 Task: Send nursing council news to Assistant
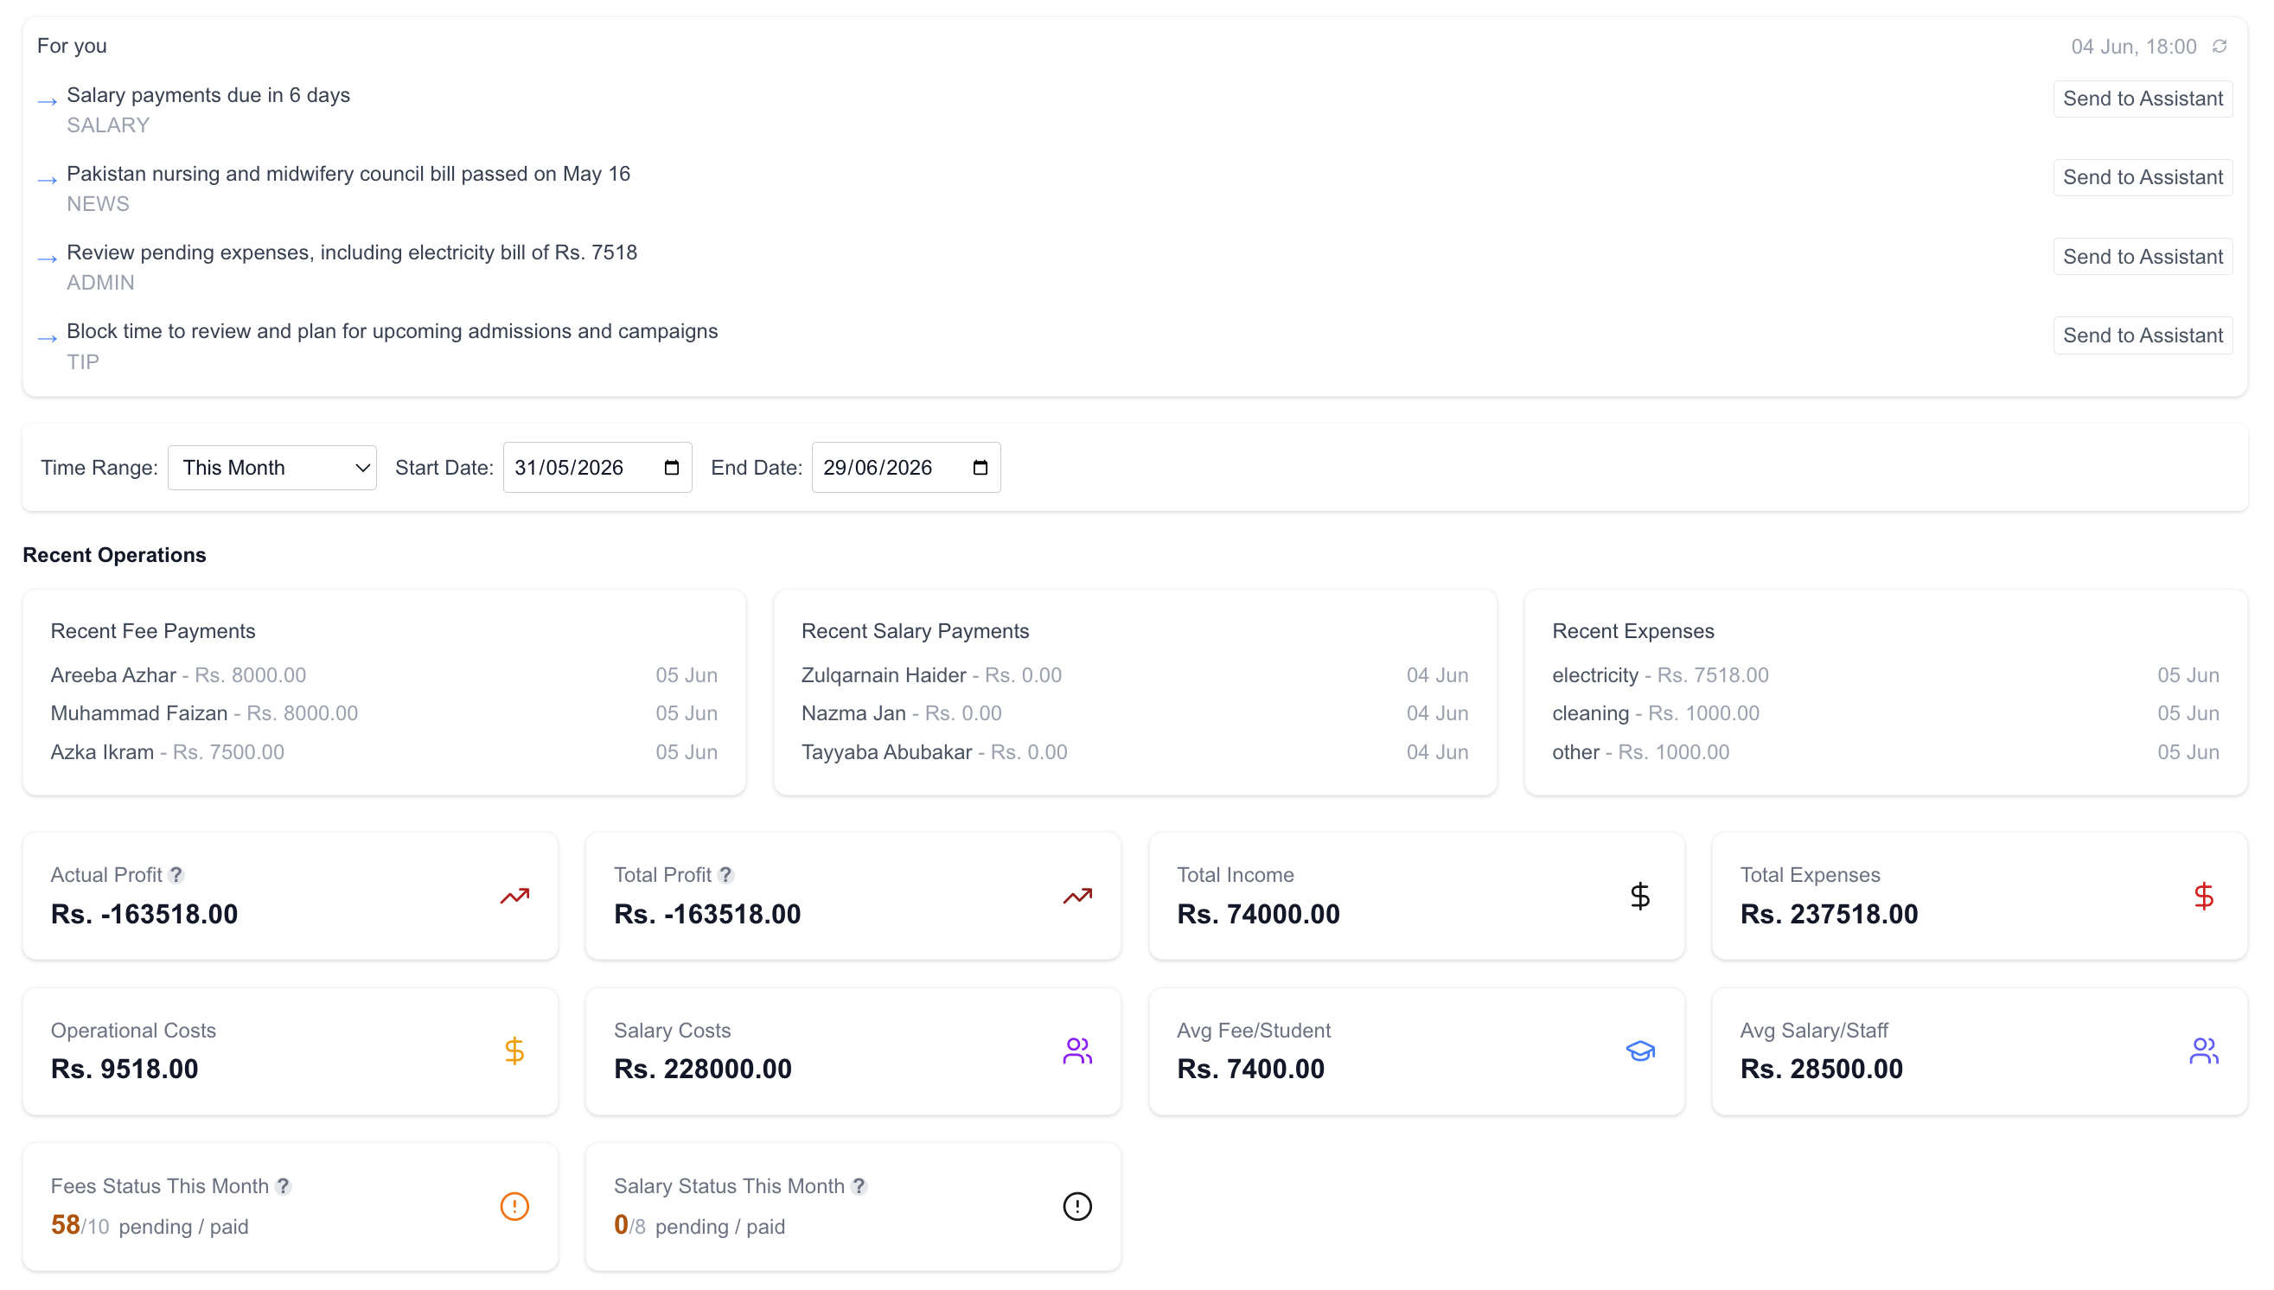point(2142,177)
